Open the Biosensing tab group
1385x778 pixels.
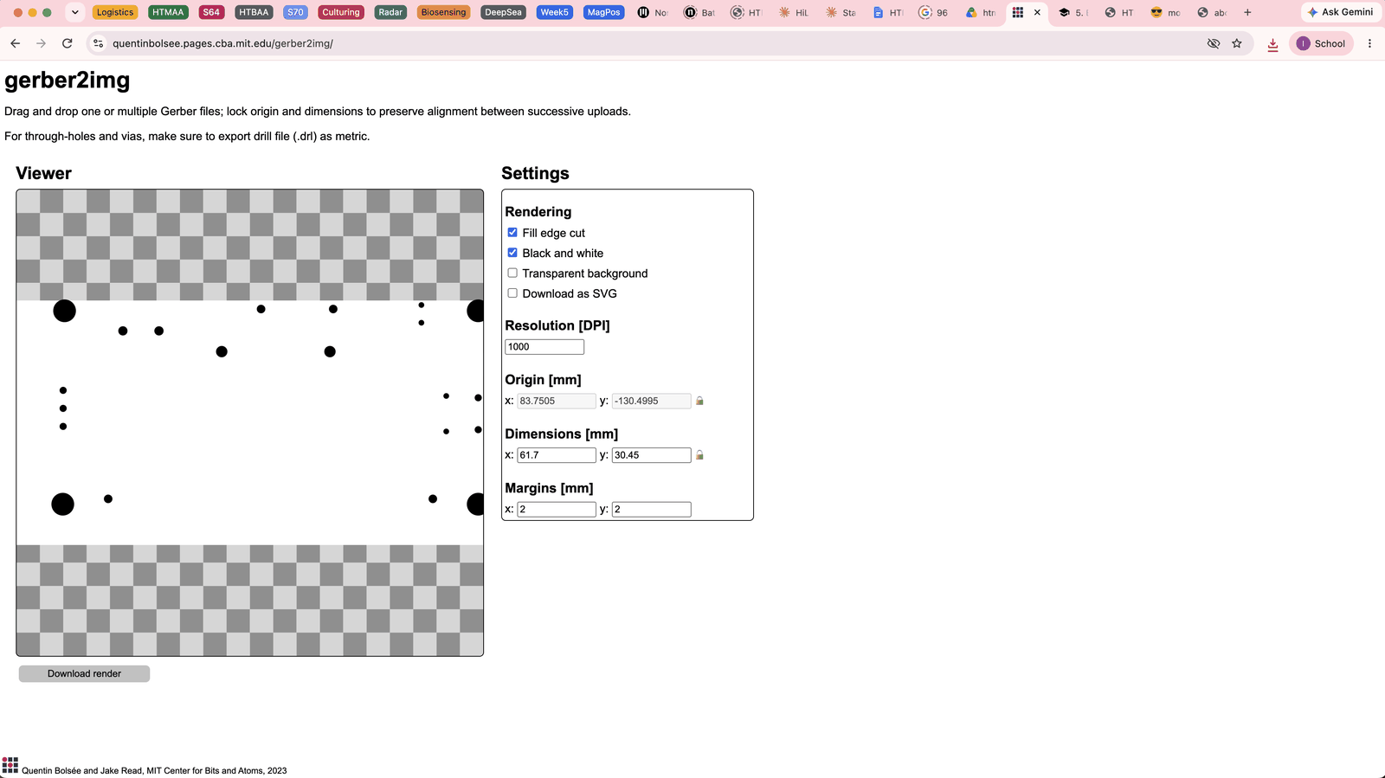pos(443,12)
